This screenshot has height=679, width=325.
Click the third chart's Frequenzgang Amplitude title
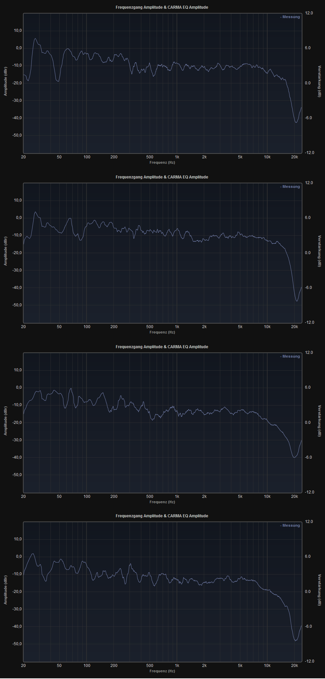click(x=162, y=347)
